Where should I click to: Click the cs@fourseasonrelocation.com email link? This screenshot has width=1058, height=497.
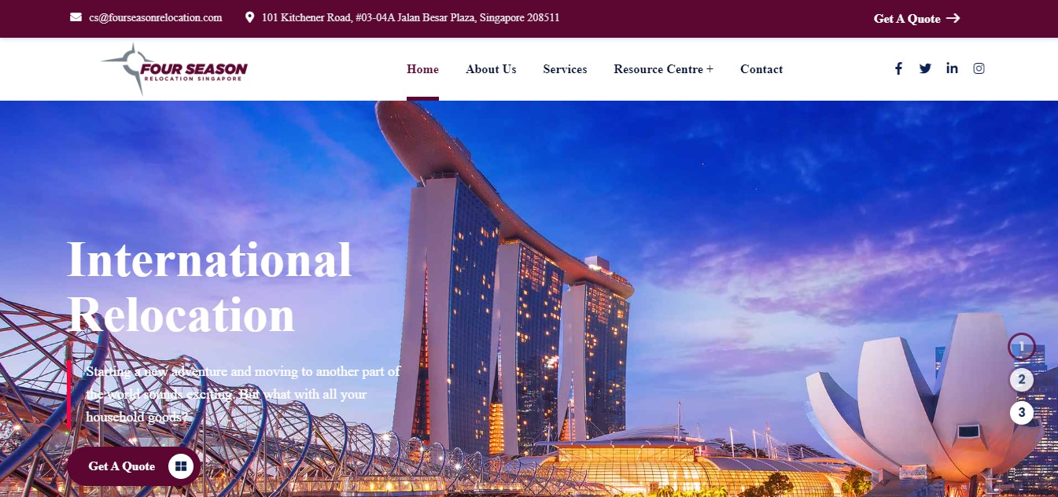coord(156,17)
